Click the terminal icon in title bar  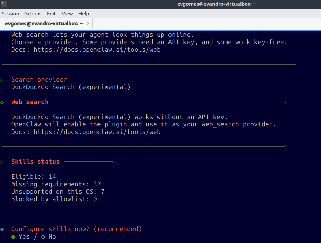tap(4, 4)
